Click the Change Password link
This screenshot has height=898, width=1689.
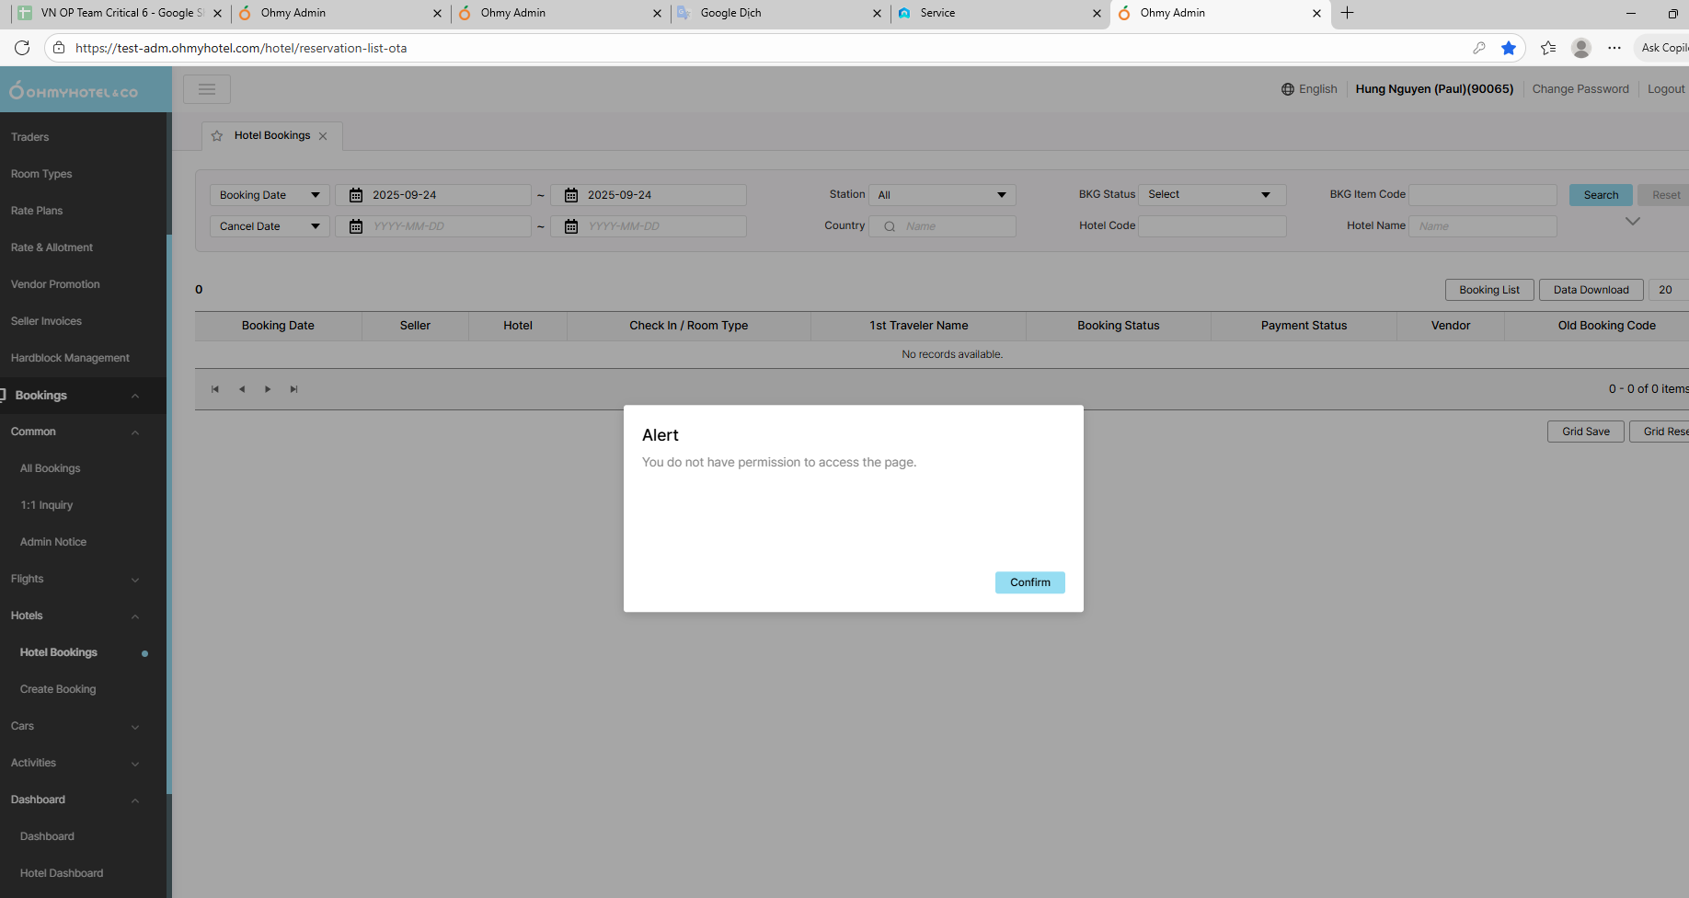1580,89
